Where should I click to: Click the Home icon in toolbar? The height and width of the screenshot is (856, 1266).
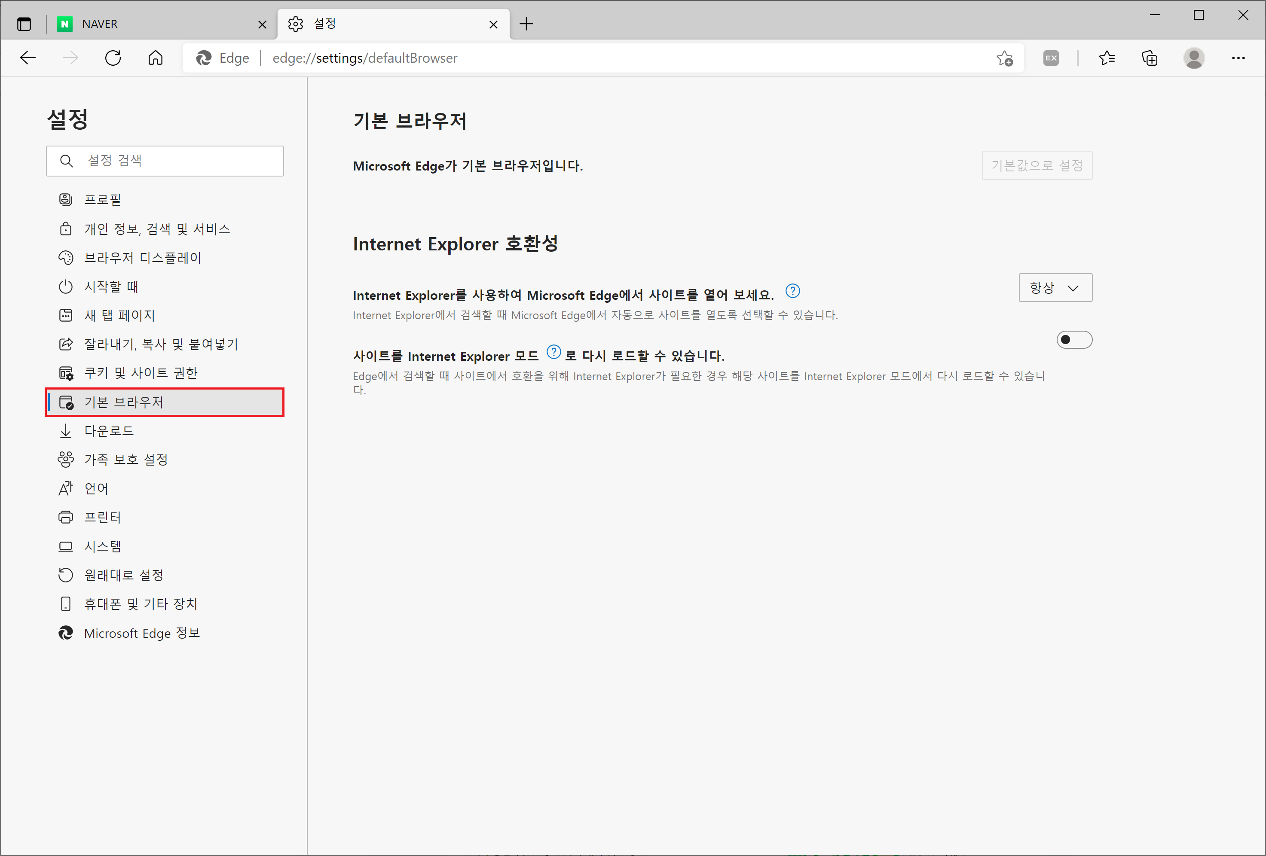(x=155, y=58)
